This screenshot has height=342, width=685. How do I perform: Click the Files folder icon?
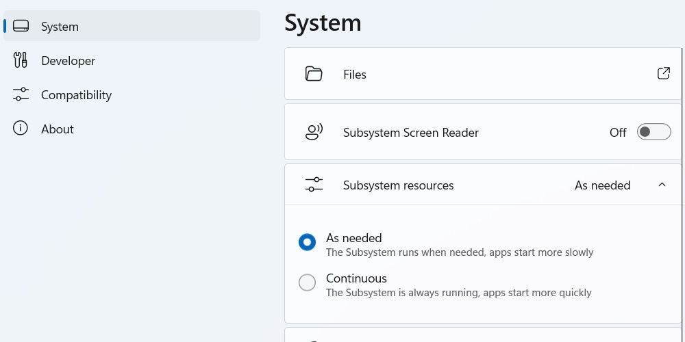pyautogui.click(x=314, y=74)
